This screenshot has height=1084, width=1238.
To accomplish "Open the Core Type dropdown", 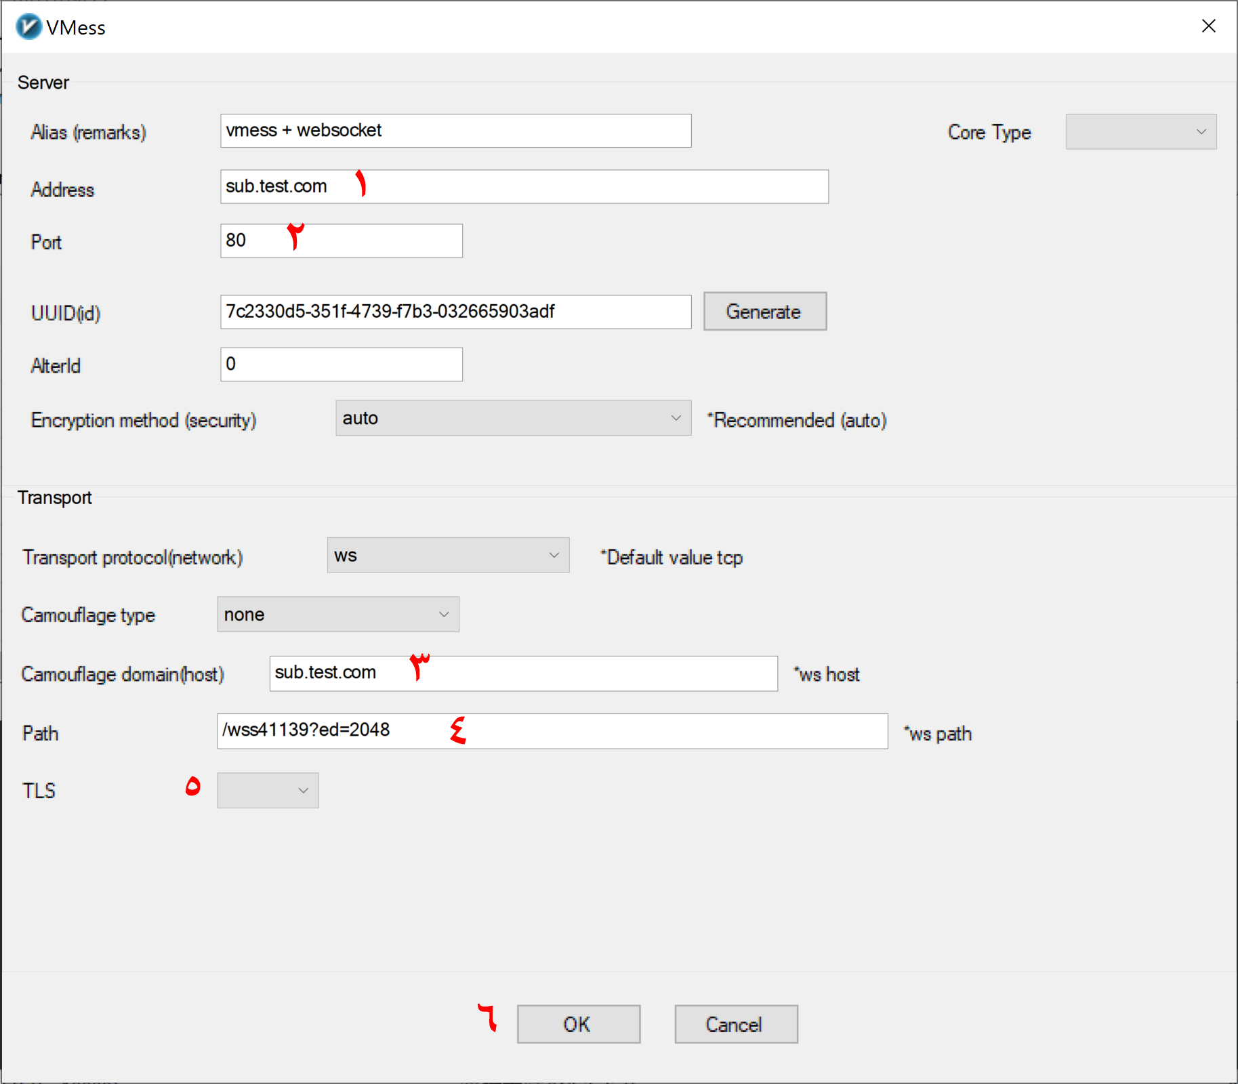I will 1141,131.
